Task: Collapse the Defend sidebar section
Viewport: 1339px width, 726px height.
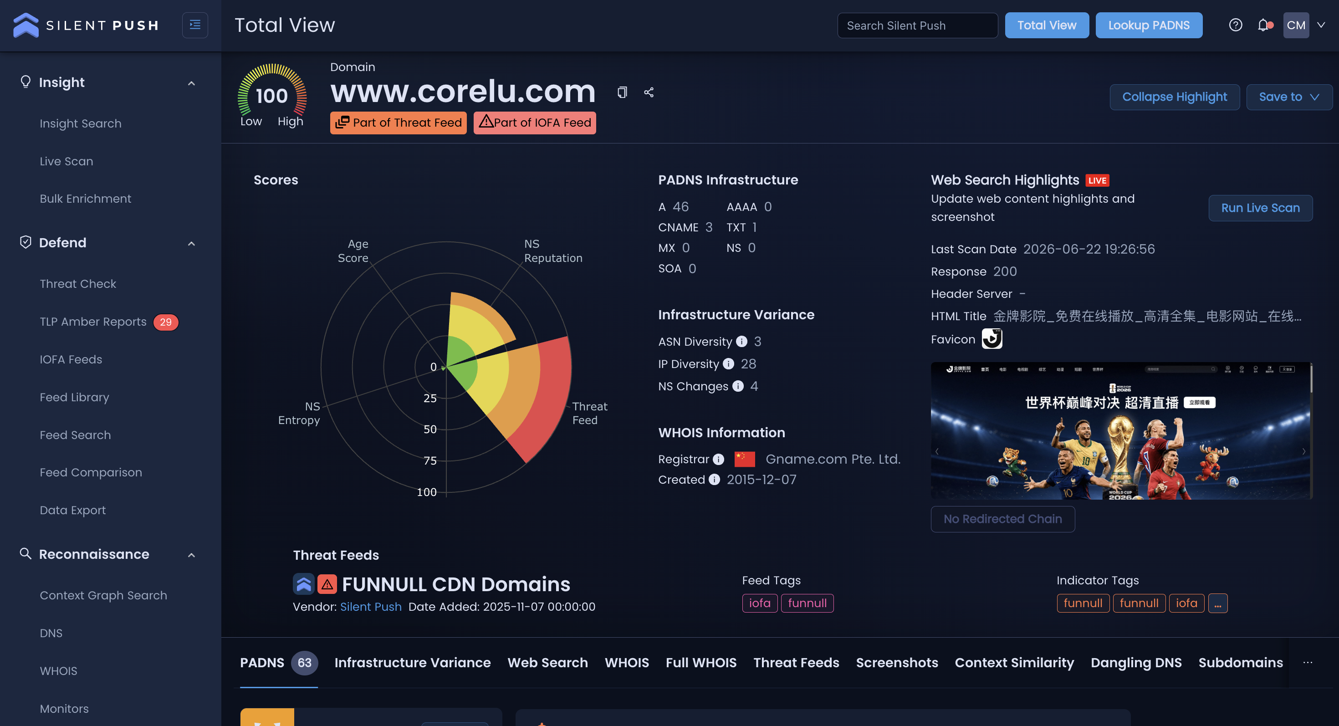Action: [191, 243]
